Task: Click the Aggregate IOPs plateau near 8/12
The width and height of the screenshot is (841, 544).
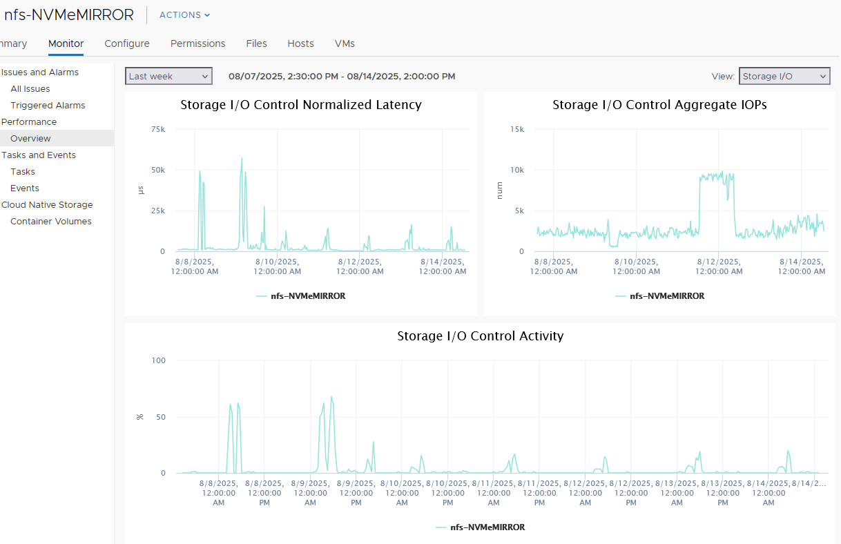Action: pyautogui.click(x=716, y=177)
